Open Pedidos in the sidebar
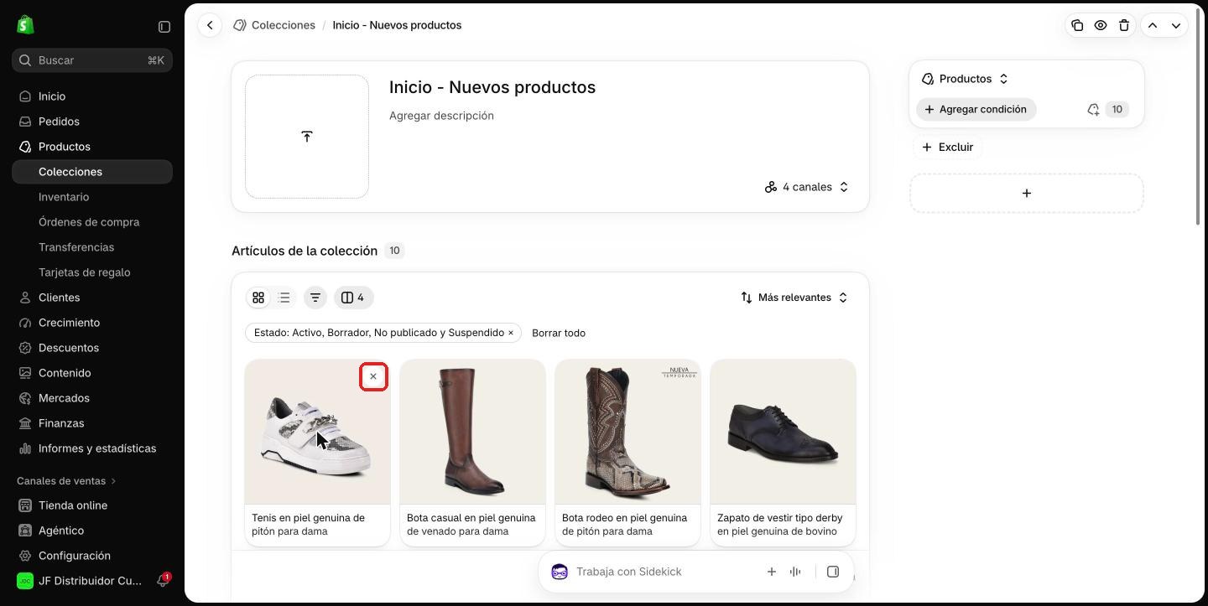1208x606 pixels. (x=92, y=122)
